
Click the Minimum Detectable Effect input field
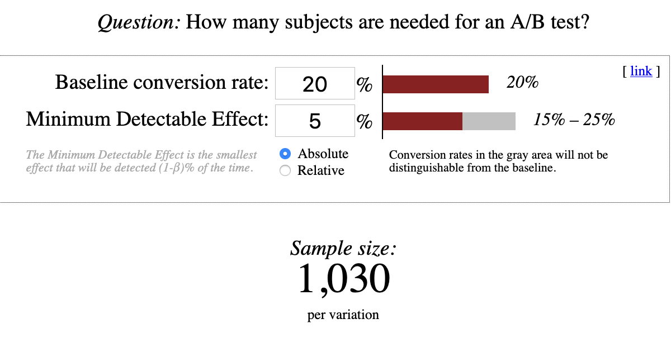click(315, 121)
